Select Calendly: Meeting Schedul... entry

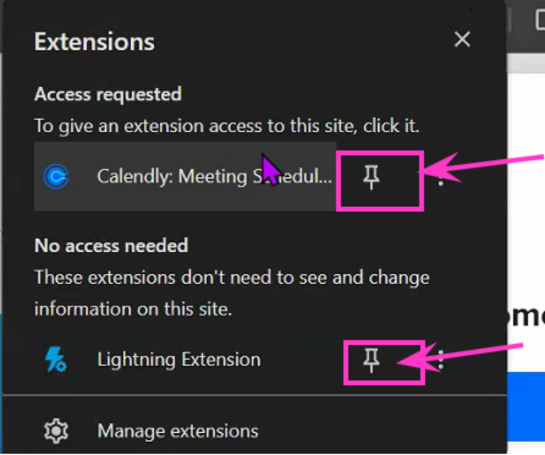point(185,176)
